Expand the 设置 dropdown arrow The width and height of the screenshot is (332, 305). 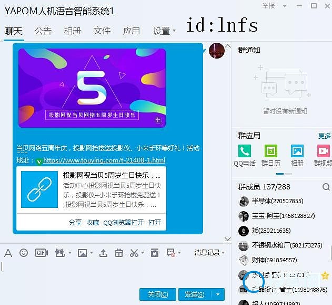tap(174, 31)
